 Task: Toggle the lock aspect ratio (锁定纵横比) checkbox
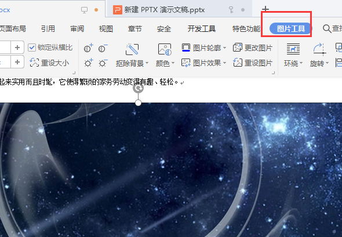[x=32, y=48]
